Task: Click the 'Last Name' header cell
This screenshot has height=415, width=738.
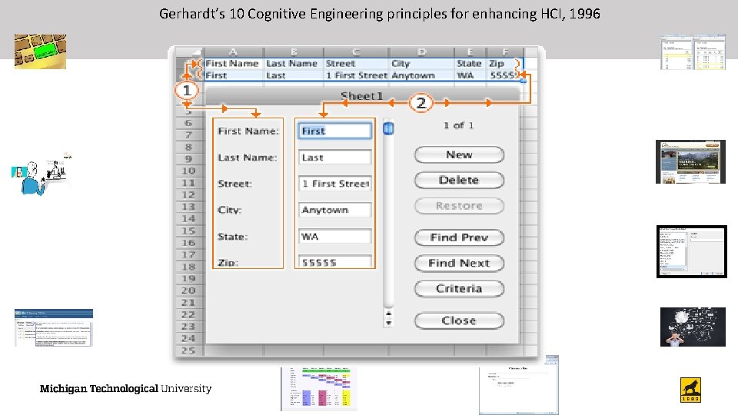Action: [294, 64]
